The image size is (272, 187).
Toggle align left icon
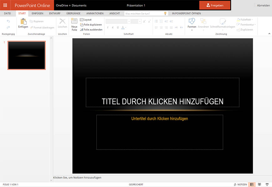[156, 27]
